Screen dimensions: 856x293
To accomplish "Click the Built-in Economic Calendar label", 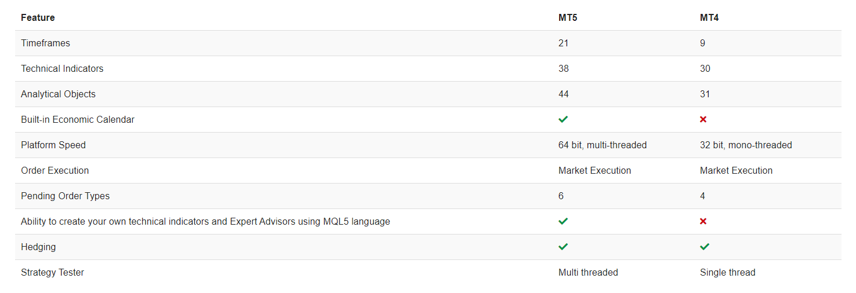I will (x=78, y=119).
